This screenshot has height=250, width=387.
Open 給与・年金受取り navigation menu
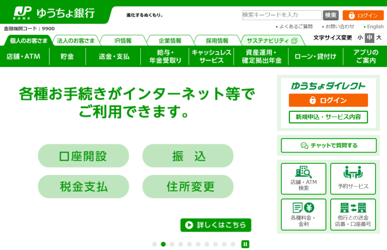165,57
